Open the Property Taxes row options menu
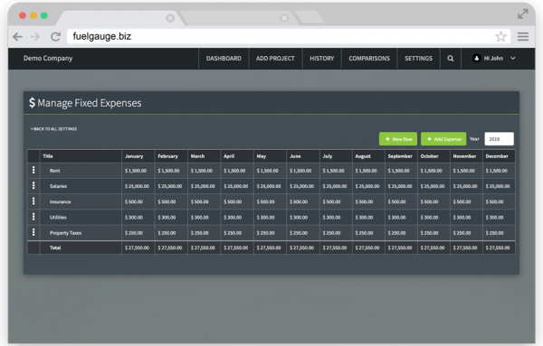The image size is (543, 346). click(33, 232)
